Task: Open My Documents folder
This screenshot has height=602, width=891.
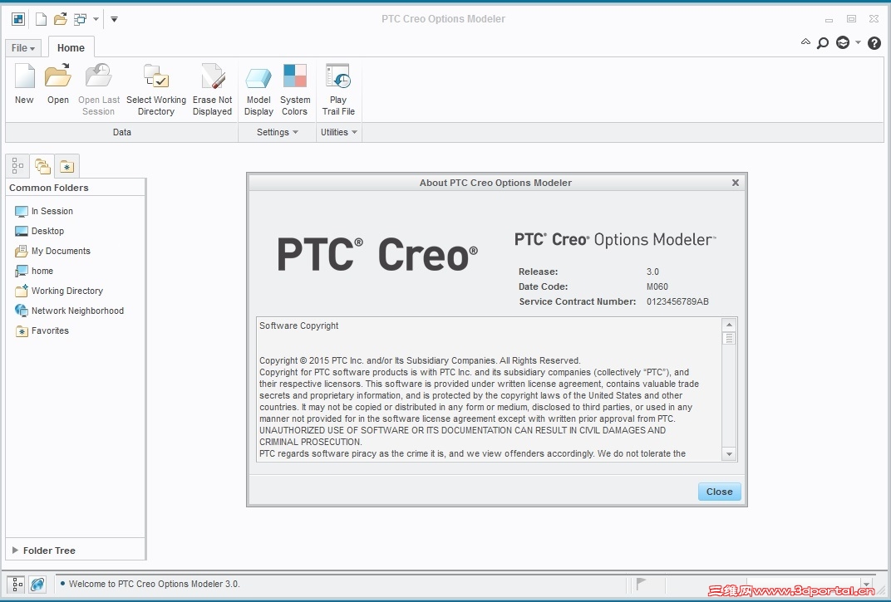Action: [53, 251]
